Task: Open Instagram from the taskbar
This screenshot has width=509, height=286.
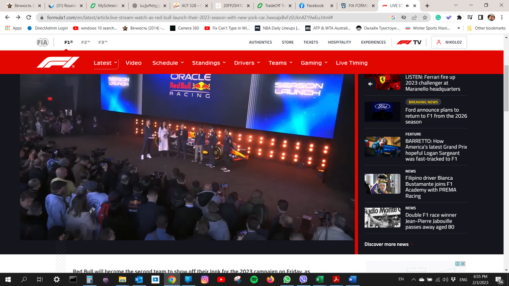Action: pyautogui.click(x=204, y=279)
